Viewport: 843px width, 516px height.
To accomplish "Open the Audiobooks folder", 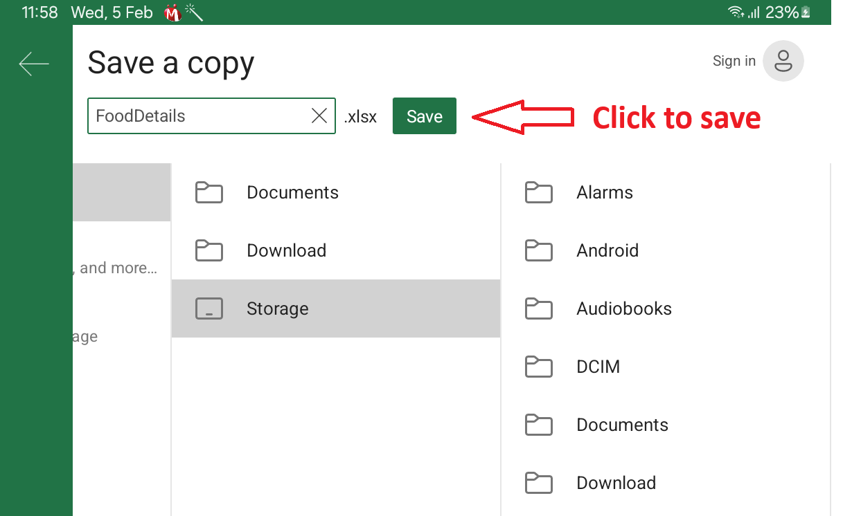I will click(x=665, y=308).
